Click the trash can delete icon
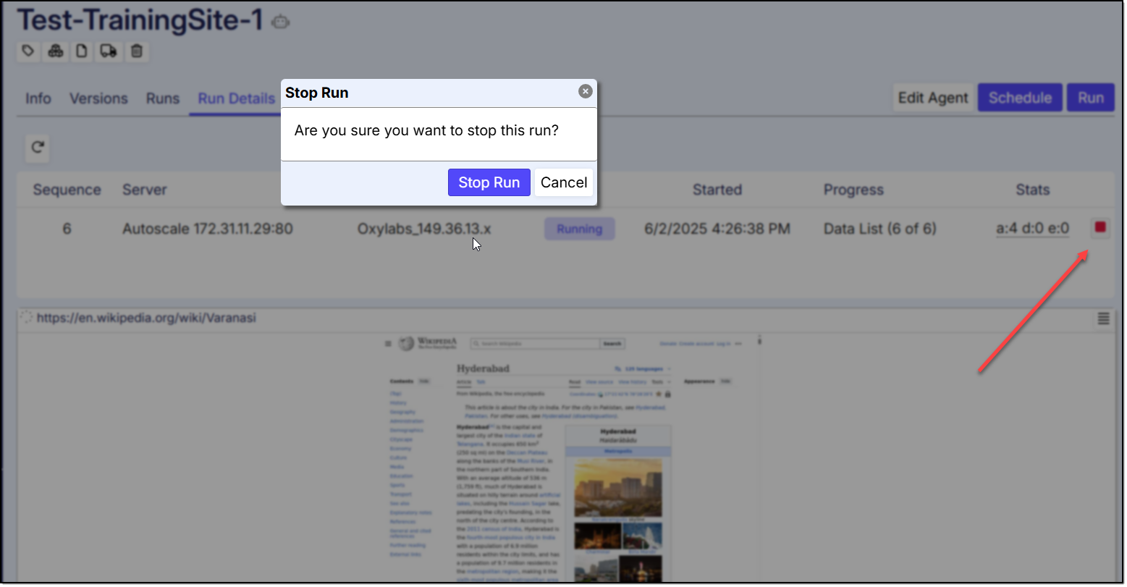The image size is (1127, 587). 137,51
